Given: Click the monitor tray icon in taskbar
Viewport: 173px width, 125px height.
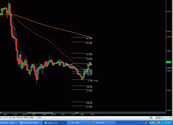Looking at the screenshot, I should tap(146, 123).
